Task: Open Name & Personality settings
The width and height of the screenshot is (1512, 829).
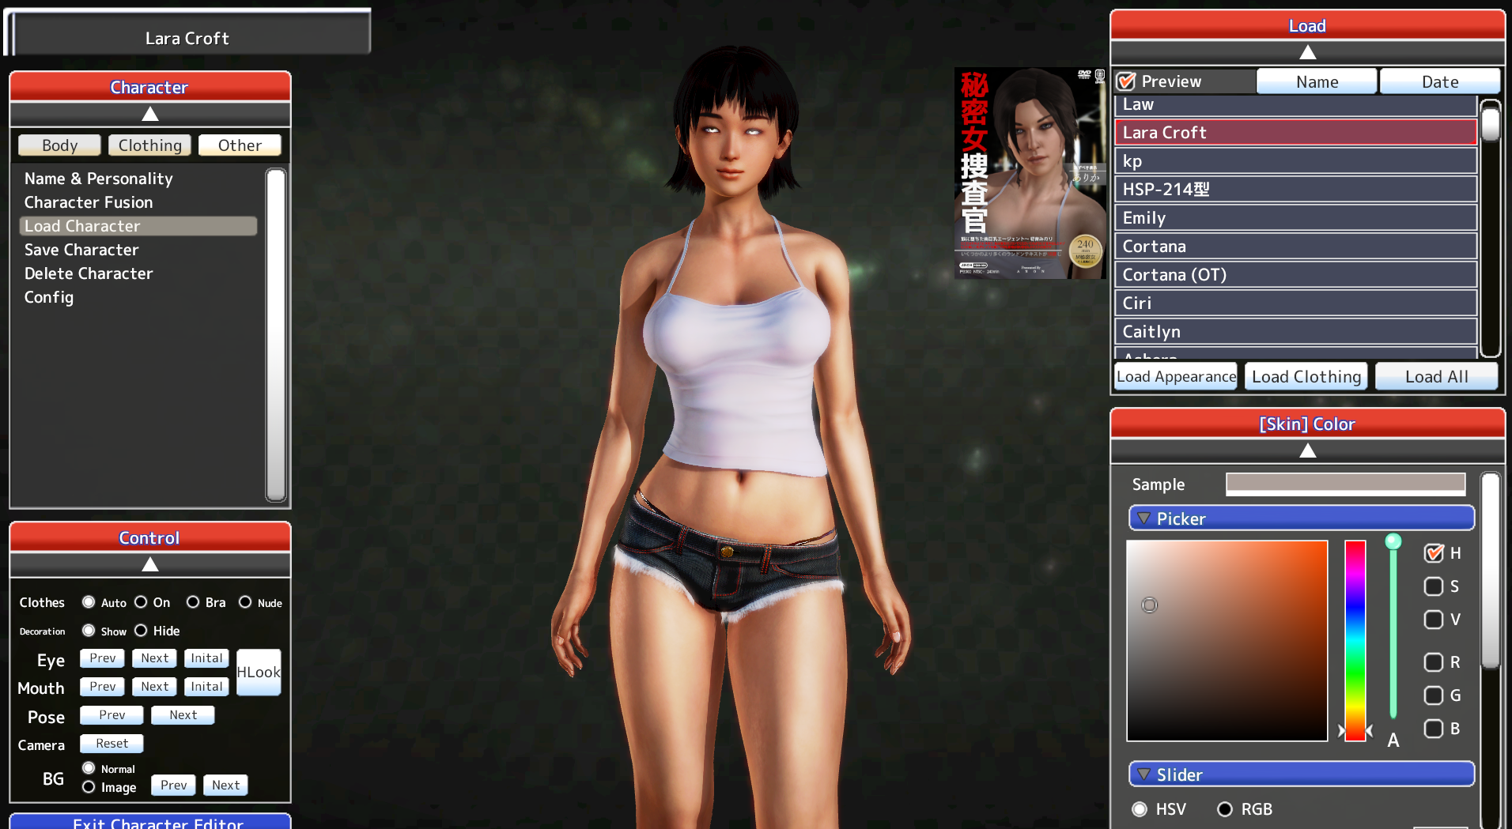Action: (99, 179)
